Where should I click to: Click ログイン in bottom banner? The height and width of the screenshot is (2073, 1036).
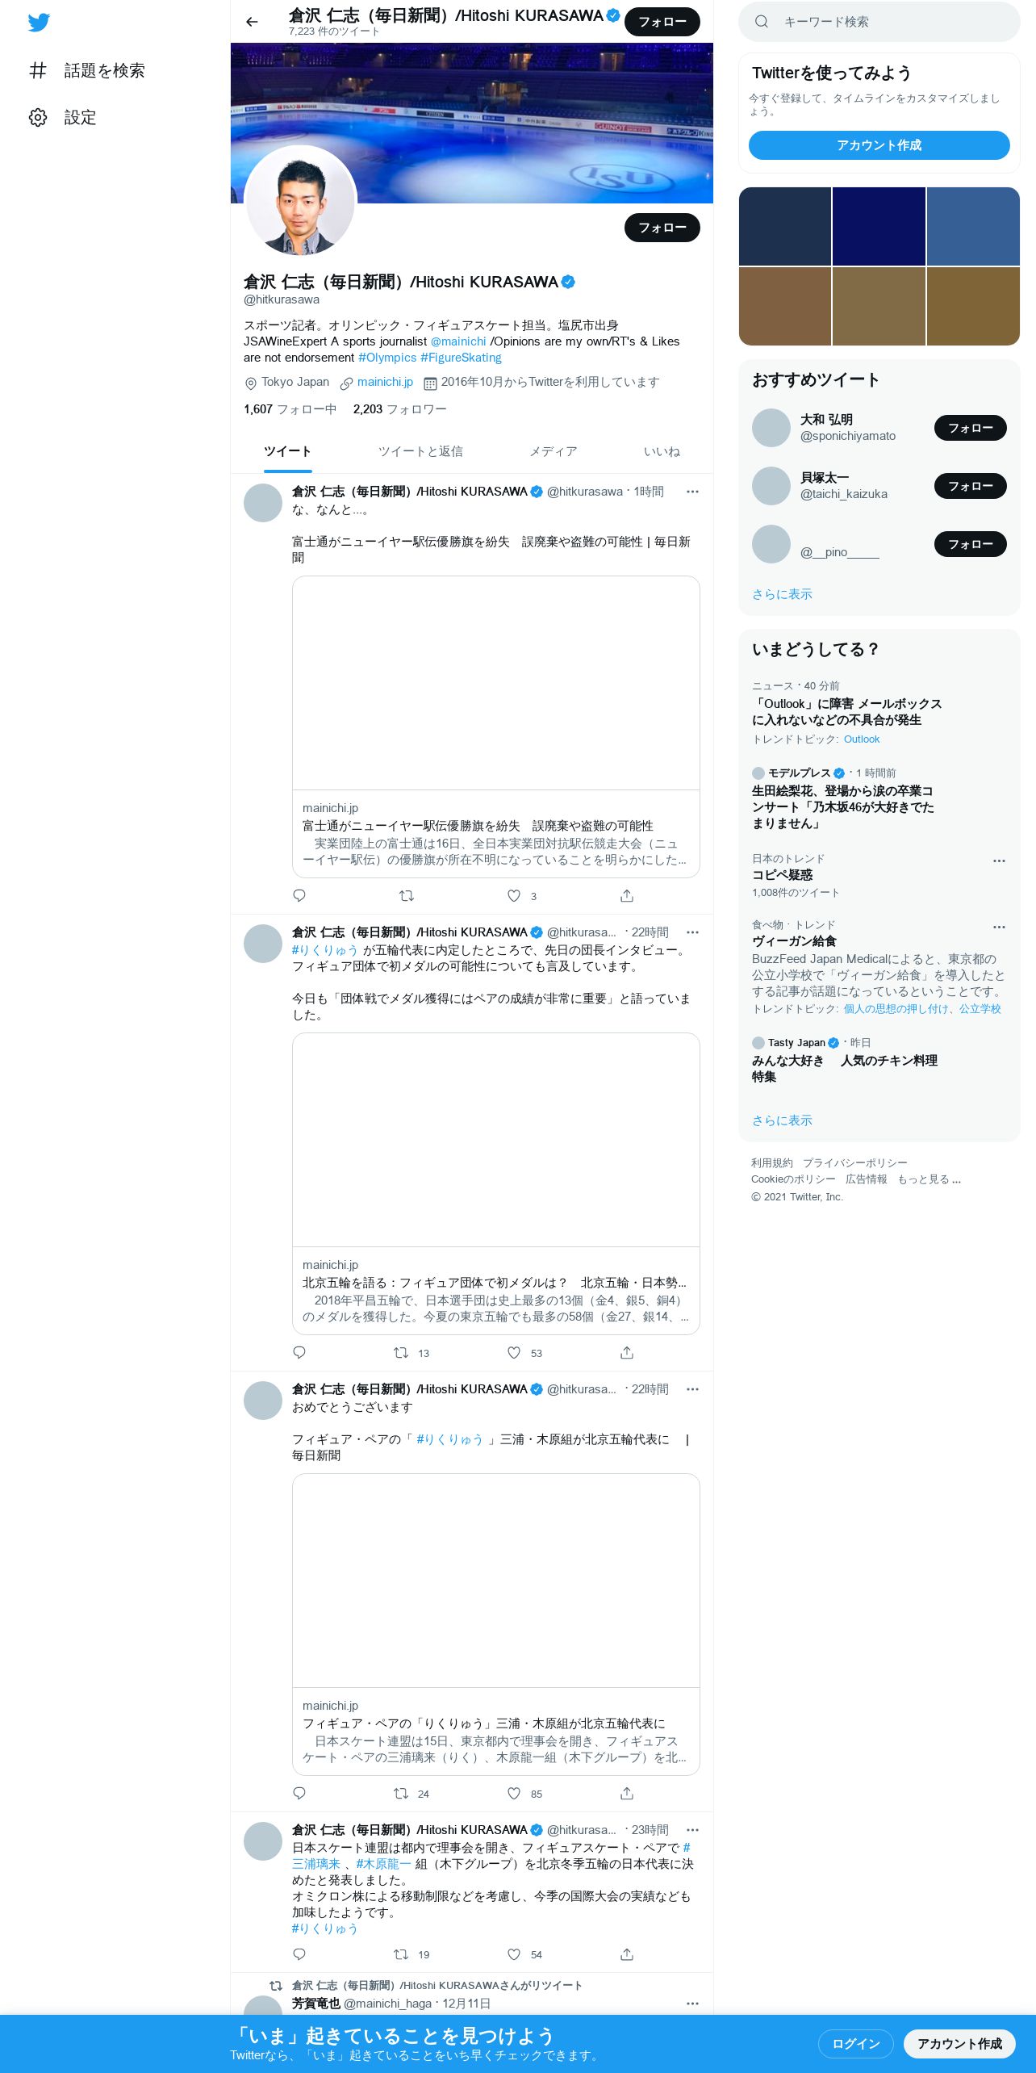[x=856, y=2043]
